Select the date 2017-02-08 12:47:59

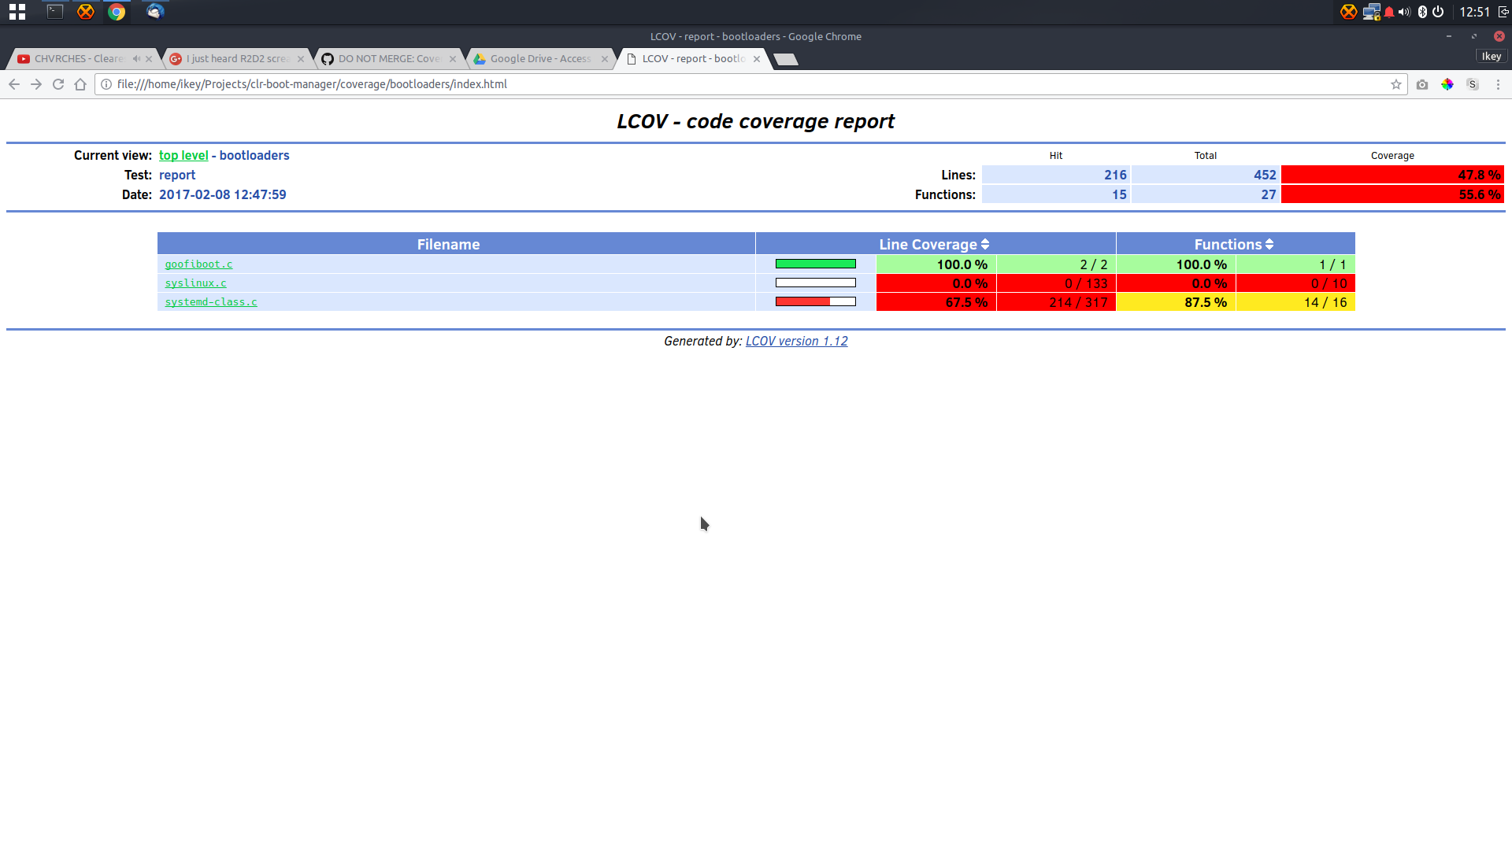pos(223,195)
